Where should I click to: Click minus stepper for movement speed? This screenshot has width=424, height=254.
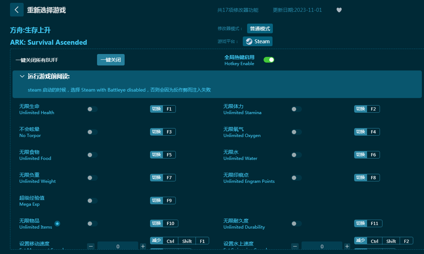[x=91, y=246]
